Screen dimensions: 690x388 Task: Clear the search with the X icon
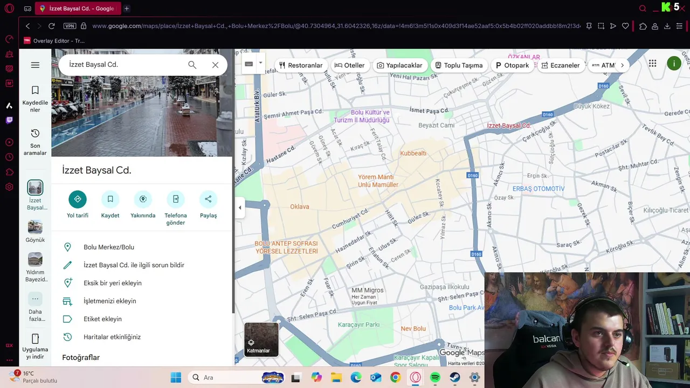pos(215,65)
